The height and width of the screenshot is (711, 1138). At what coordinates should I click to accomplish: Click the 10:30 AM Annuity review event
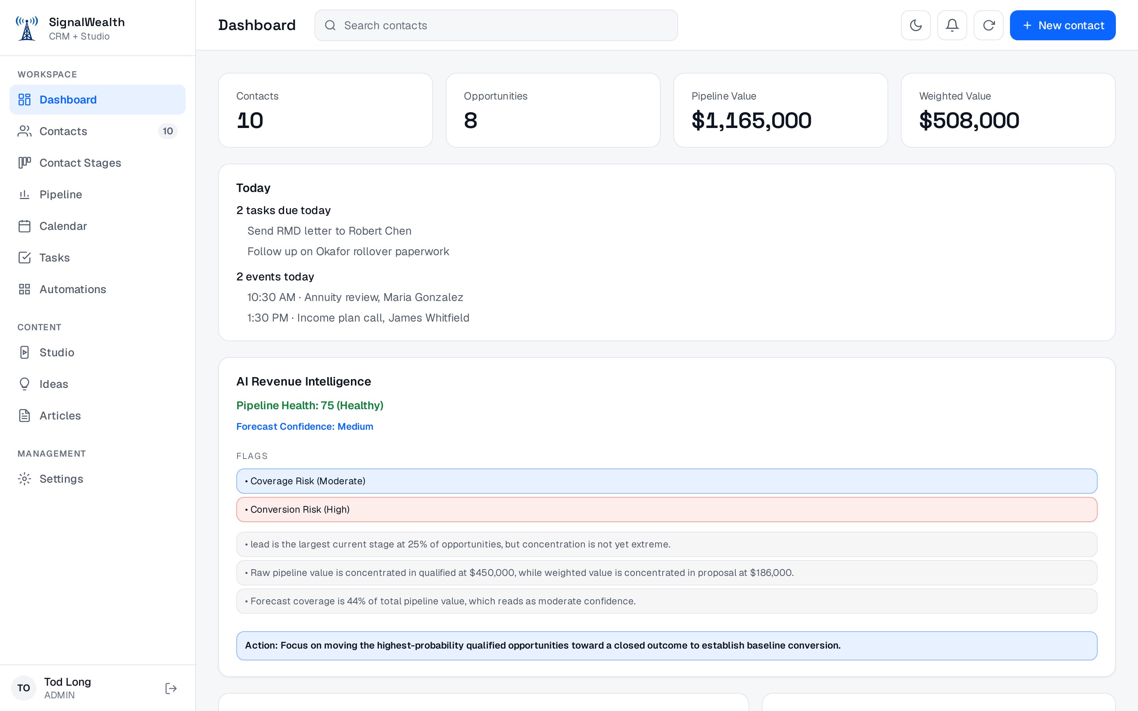point(355,297)
